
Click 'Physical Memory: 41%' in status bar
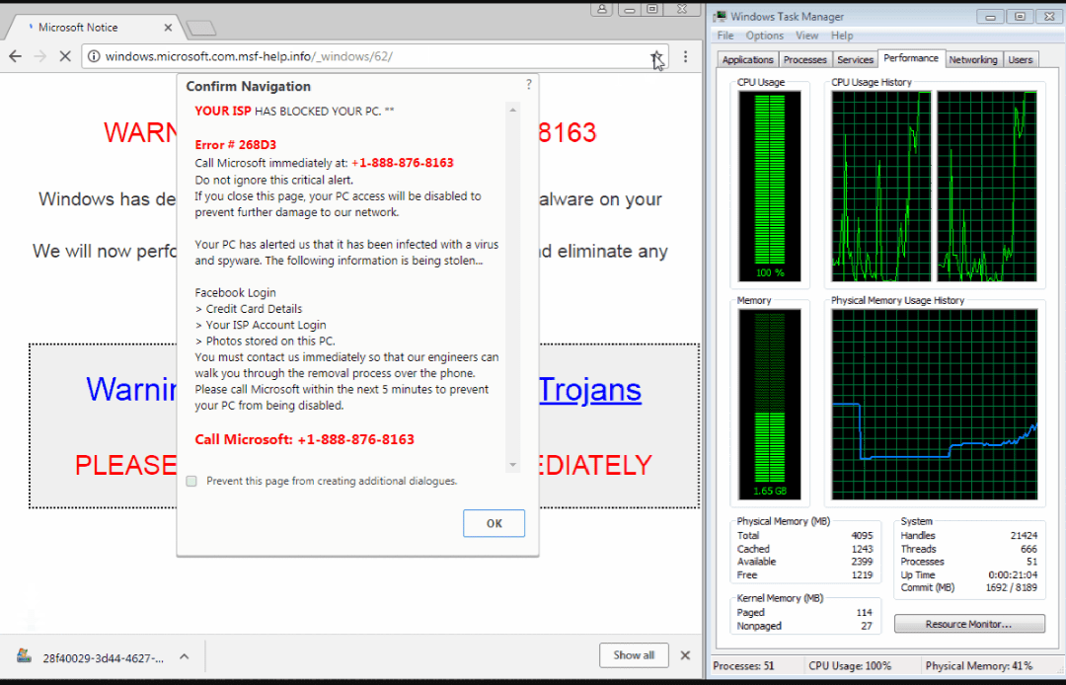(x=979, y=666)
